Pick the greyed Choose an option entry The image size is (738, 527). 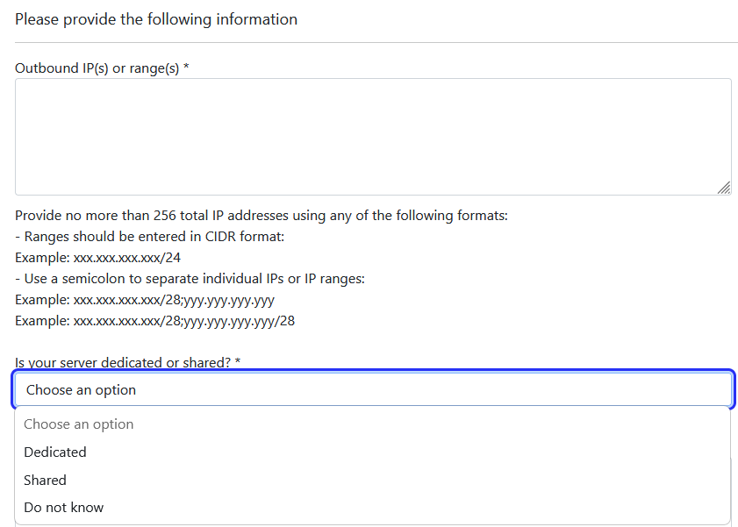click(79, 424)
